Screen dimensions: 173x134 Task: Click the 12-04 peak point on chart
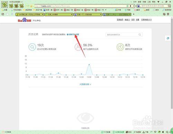tap(89, 64)
